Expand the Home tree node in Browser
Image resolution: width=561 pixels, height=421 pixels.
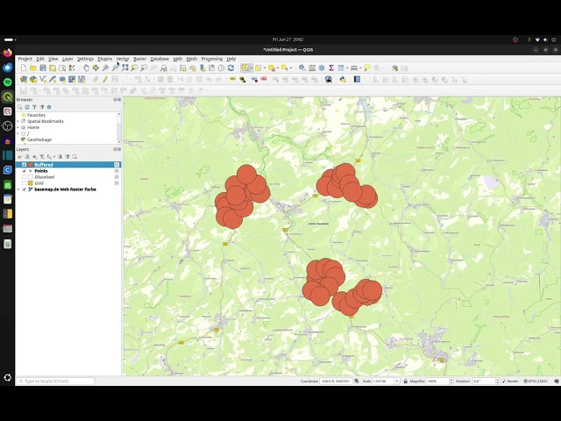(x=18, y=127)
